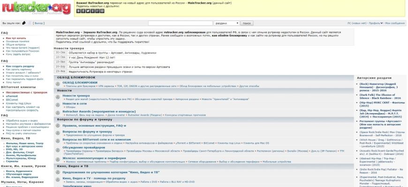This screenshot has height=187, width=408.
Task: Click forum icon next to ОБХОД БЛОКИРОВКИ
Action: coord(58,84)
